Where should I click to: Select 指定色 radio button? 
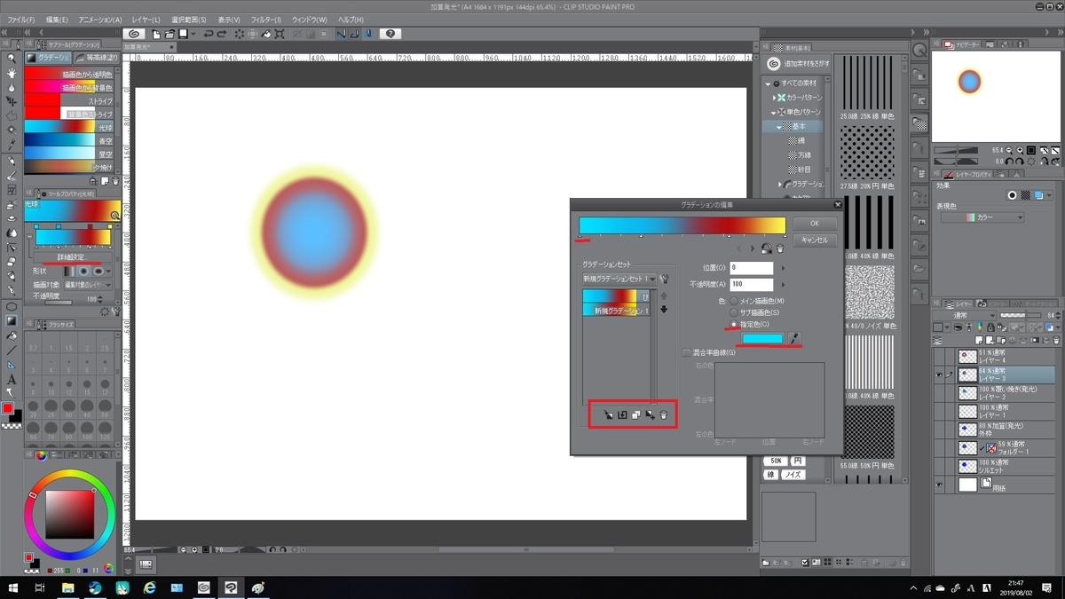click(x=733, y=325)
